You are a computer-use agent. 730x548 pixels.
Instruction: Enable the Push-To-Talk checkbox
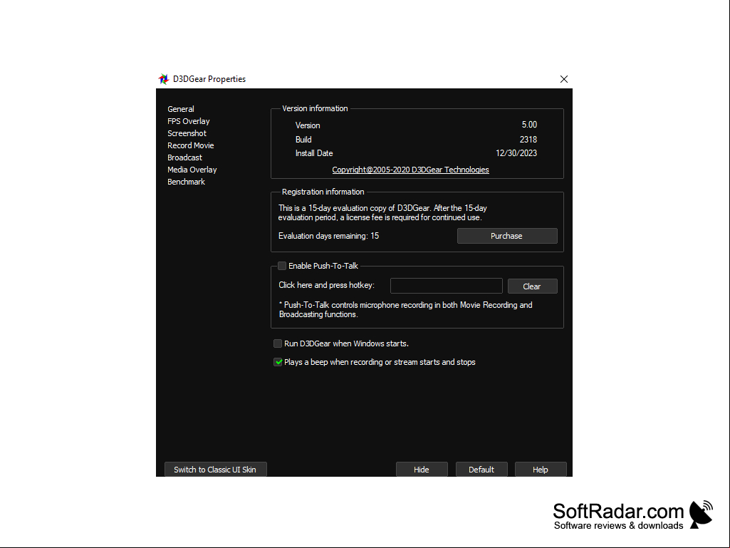[281, 266]
